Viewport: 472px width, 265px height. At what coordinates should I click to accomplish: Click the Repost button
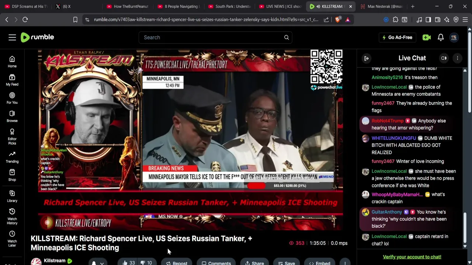tap(177, 262)
